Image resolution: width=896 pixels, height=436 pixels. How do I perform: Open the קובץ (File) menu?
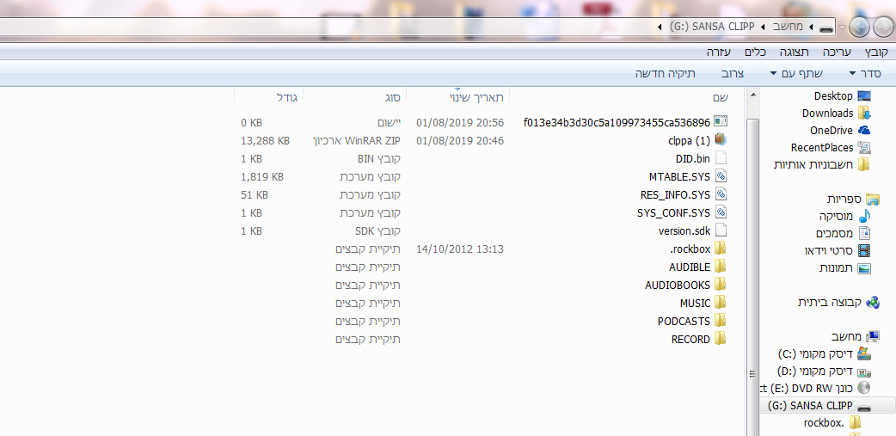click(x=876, y=52)
